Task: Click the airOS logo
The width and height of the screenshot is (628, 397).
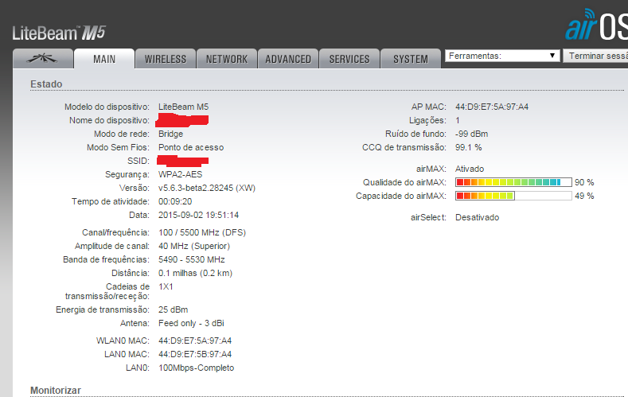Action: click(x=596, y=25)
